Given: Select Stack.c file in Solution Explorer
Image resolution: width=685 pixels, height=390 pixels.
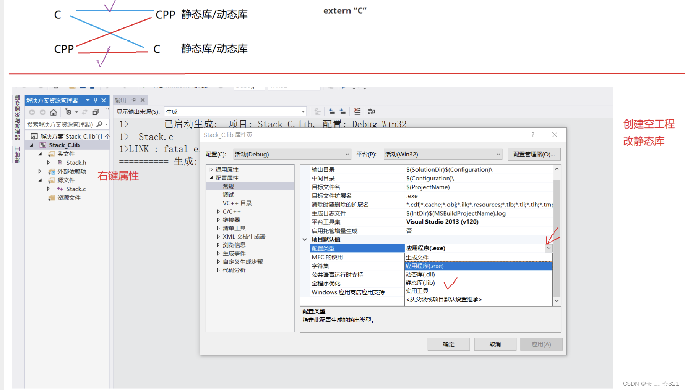Looking at the screenshot, I should [x=76, y=189].
